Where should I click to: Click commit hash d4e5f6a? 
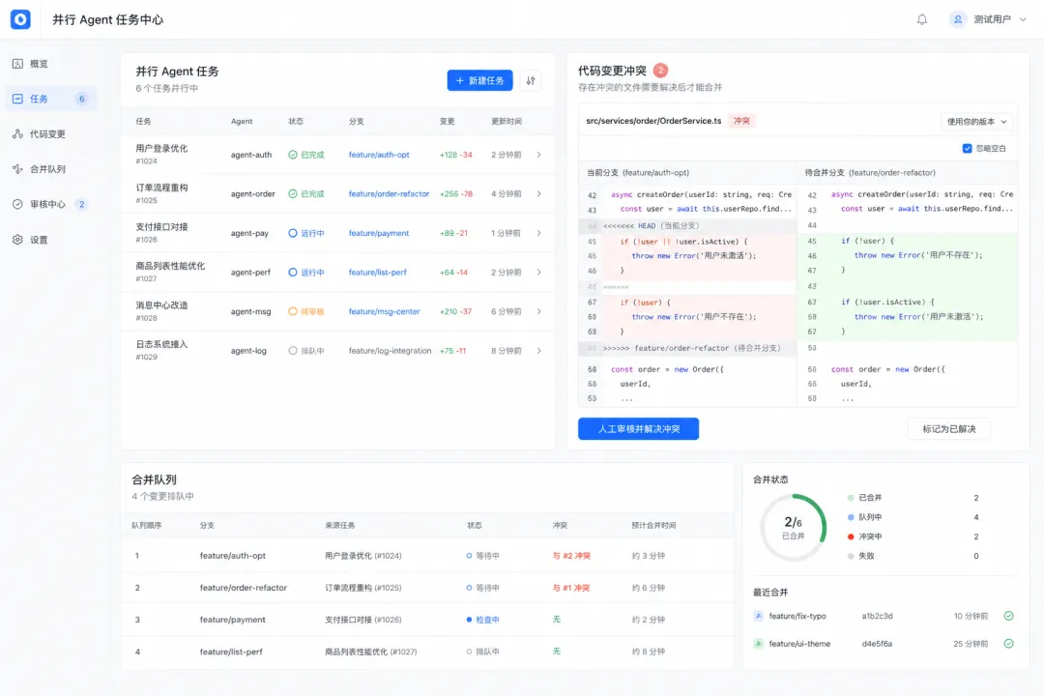tap(877, 644)
